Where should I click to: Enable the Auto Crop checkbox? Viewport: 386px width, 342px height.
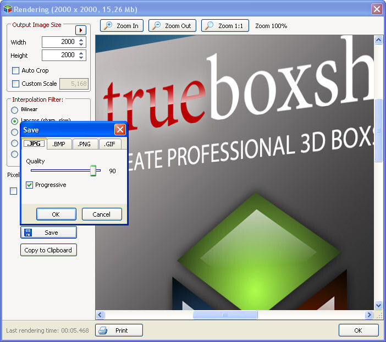[16, 71]
